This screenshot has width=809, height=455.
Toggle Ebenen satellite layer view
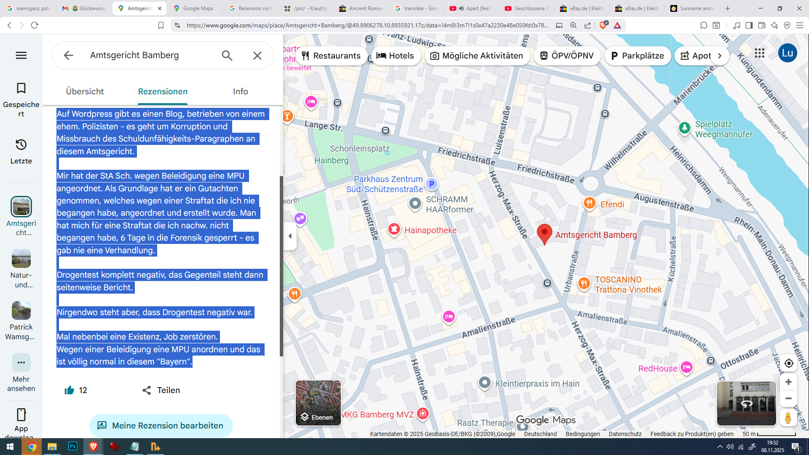(x=318, y=403)
